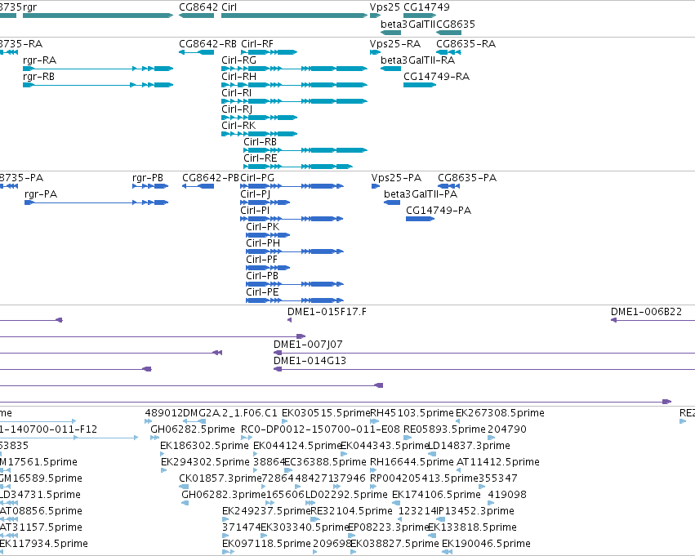The width and height of the screenshot is (695, 556).
Task: Select the Vps25 gene label
Action: tap(385, 7)
